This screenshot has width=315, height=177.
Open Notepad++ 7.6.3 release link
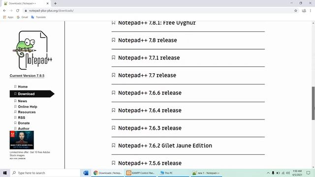[150, 128]
